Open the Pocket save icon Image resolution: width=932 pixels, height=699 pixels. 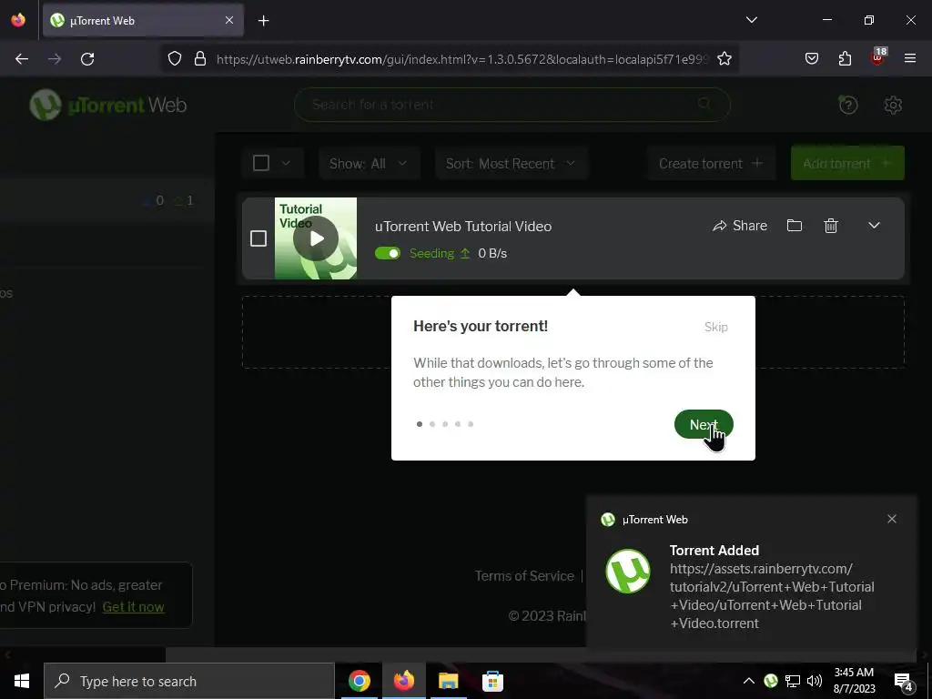[x=812, y=59]
